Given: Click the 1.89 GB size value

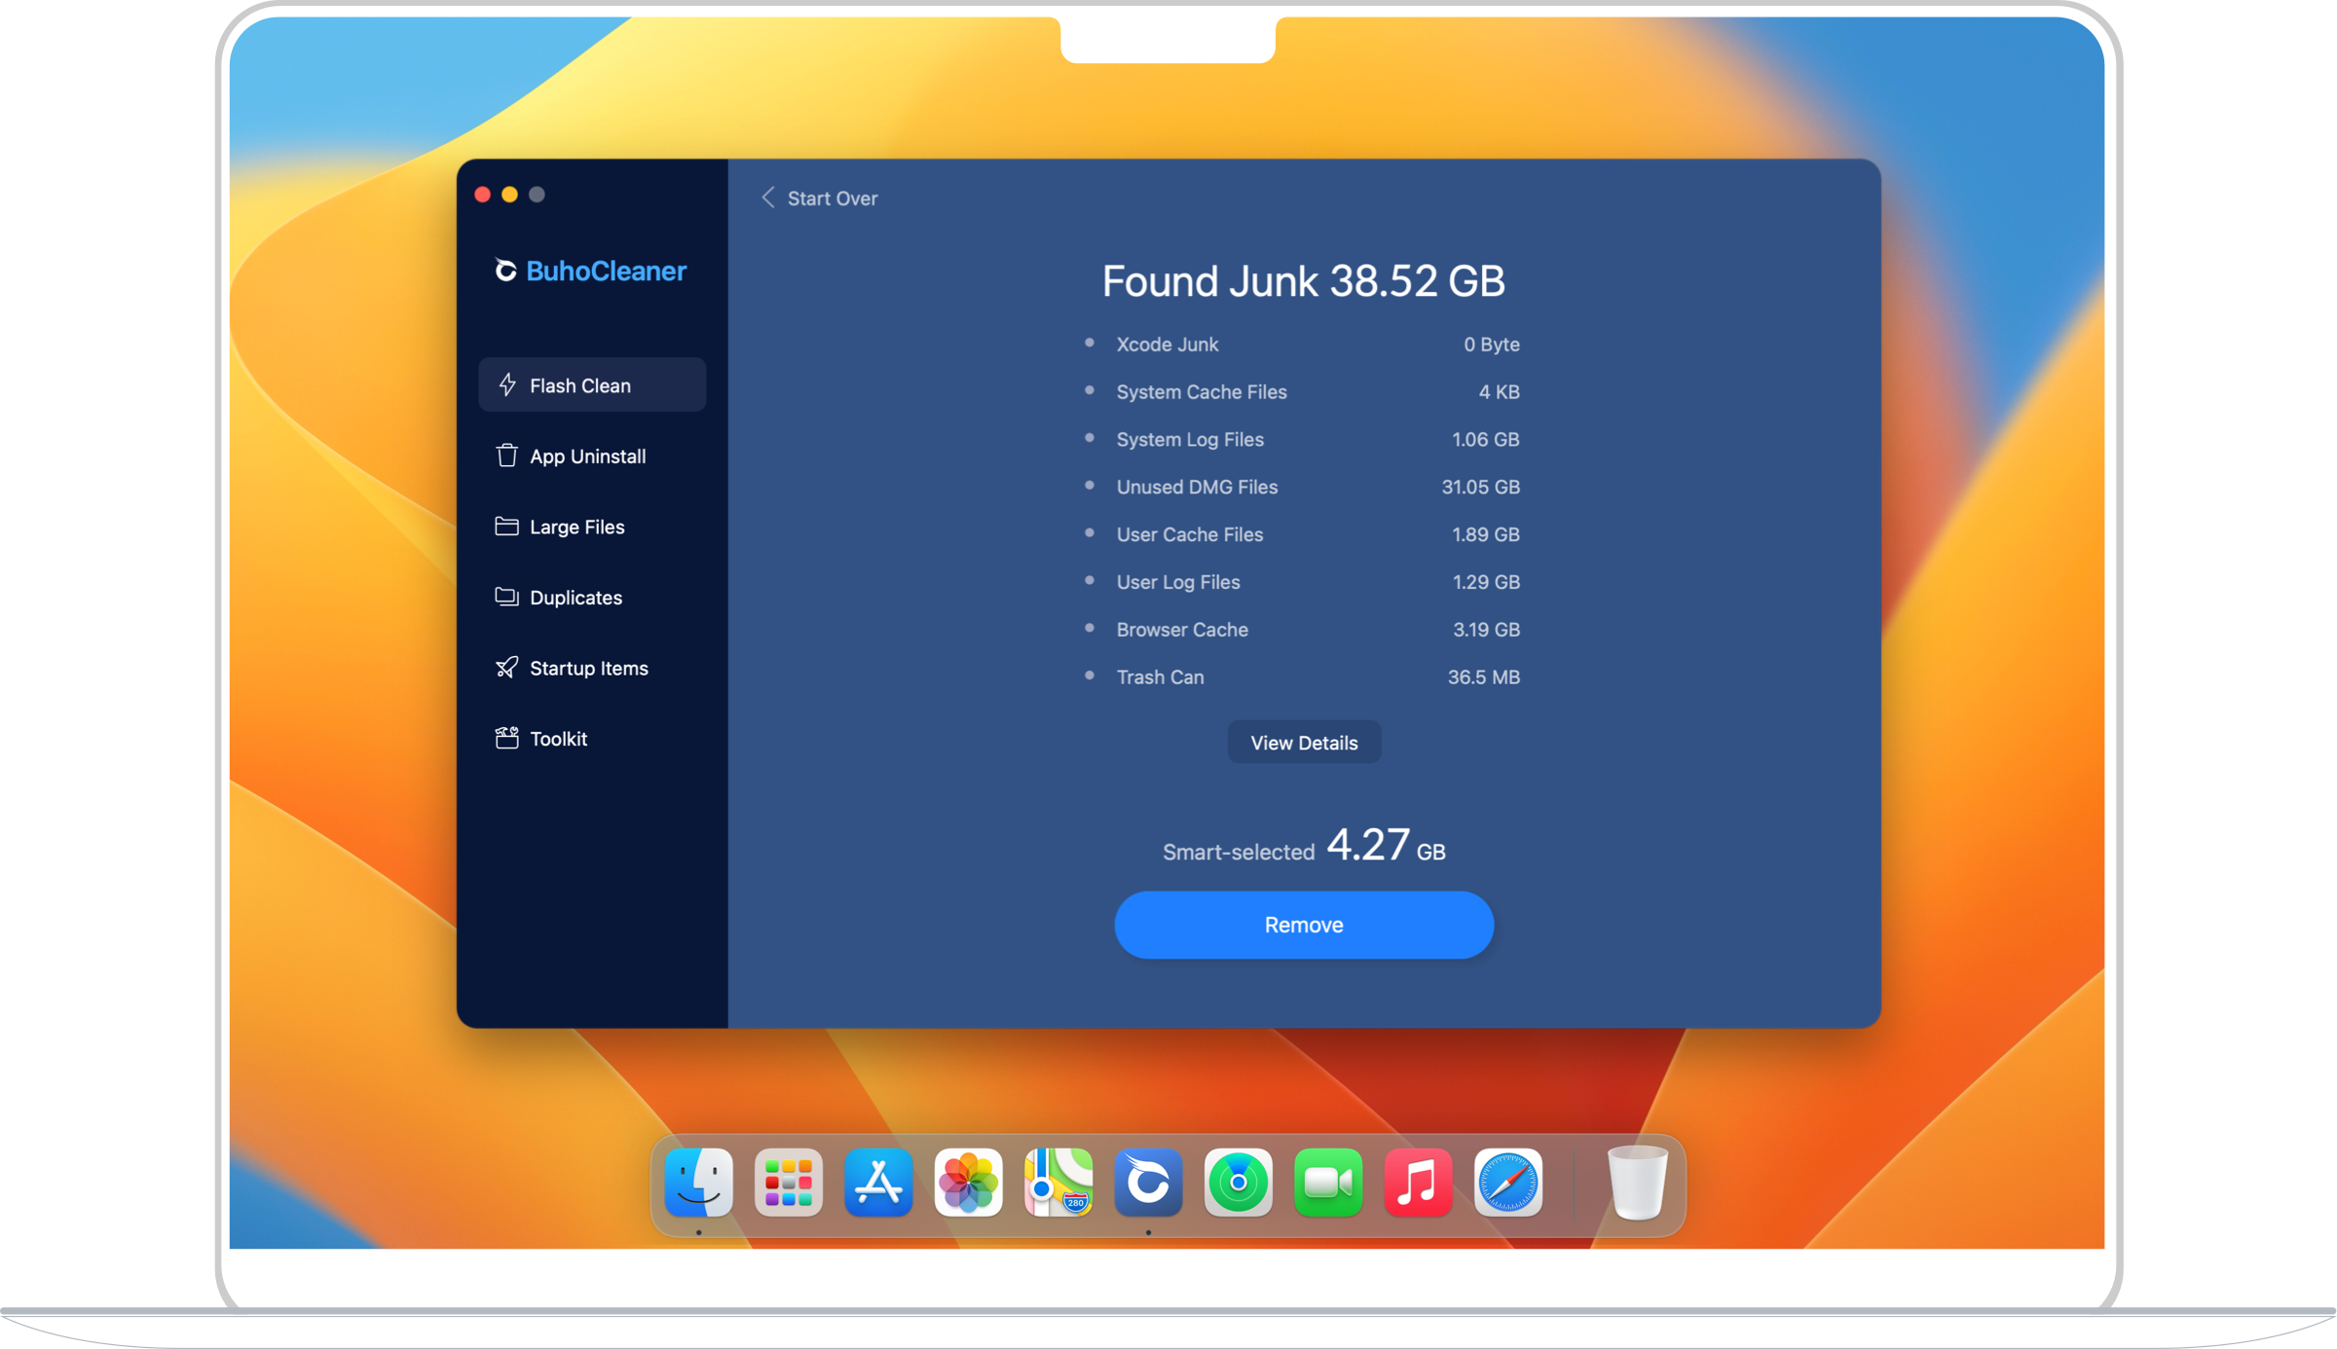Looking at the screenshot, I should pos(1485,534).
